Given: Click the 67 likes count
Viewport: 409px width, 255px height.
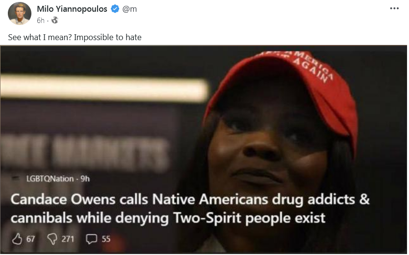Looking at the screenshot, I should 30,239.
